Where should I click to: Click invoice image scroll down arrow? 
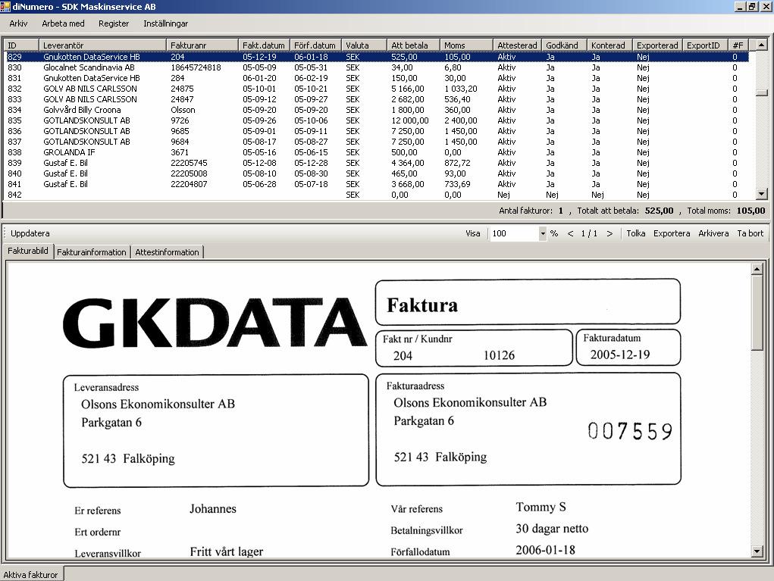[x=757, y=551]
